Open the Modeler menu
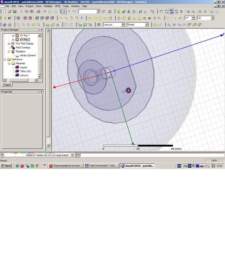 click(48, 6)
